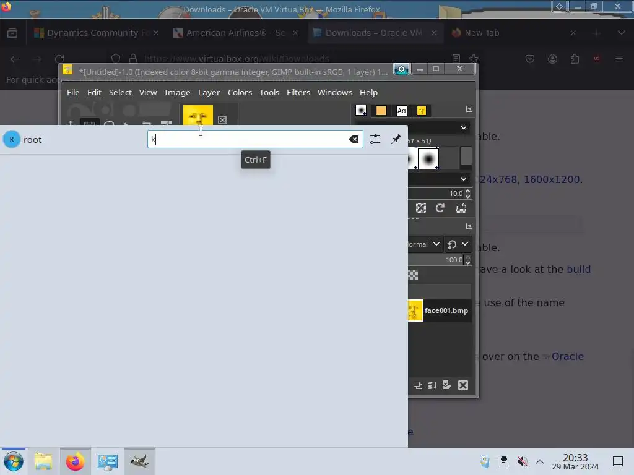Open GIMP Windows menu
This screenshot has height=475, width=634.
[335, 93]
